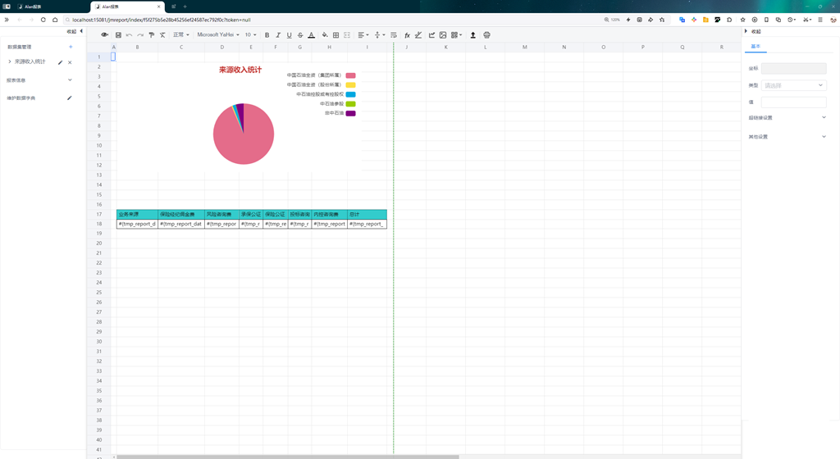The height and width of the screenshot is (459, 840).
Task: Select the format painter tool
Action: [x=152, y=34]
